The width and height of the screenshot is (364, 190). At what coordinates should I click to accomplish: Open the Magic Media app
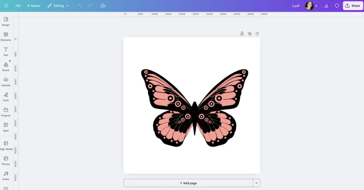click(6, 145)
